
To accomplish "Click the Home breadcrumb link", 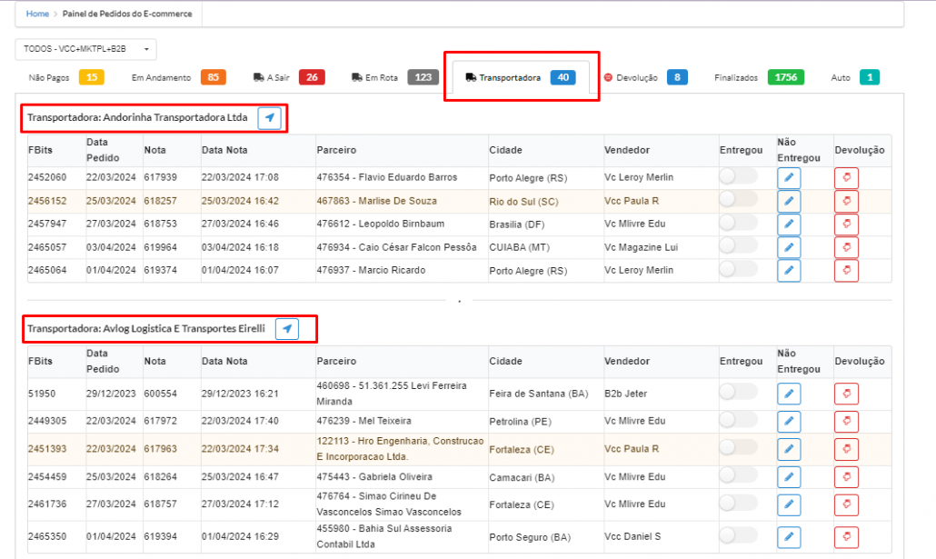I will pos(37,15).
